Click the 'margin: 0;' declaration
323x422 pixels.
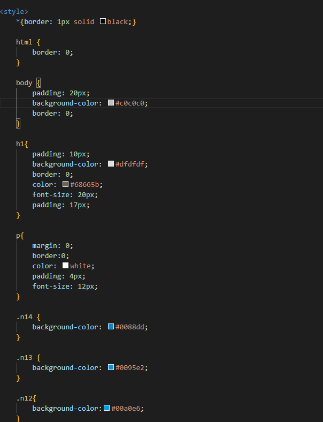pyautogui.click(x=52, y=245)
